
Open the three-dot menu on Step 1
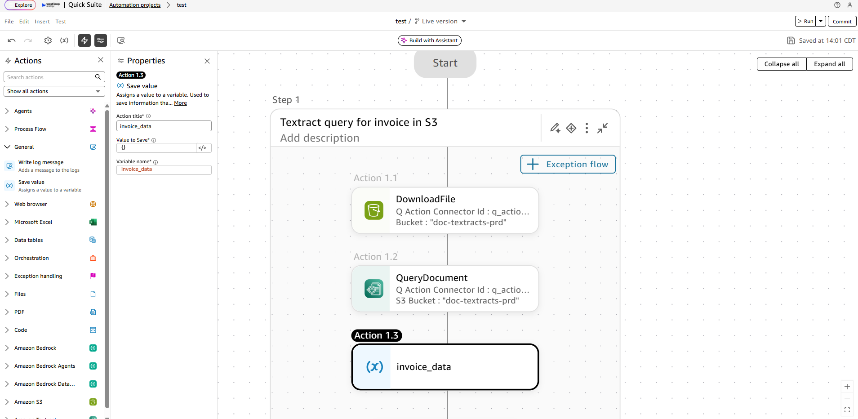pos(587,128)
